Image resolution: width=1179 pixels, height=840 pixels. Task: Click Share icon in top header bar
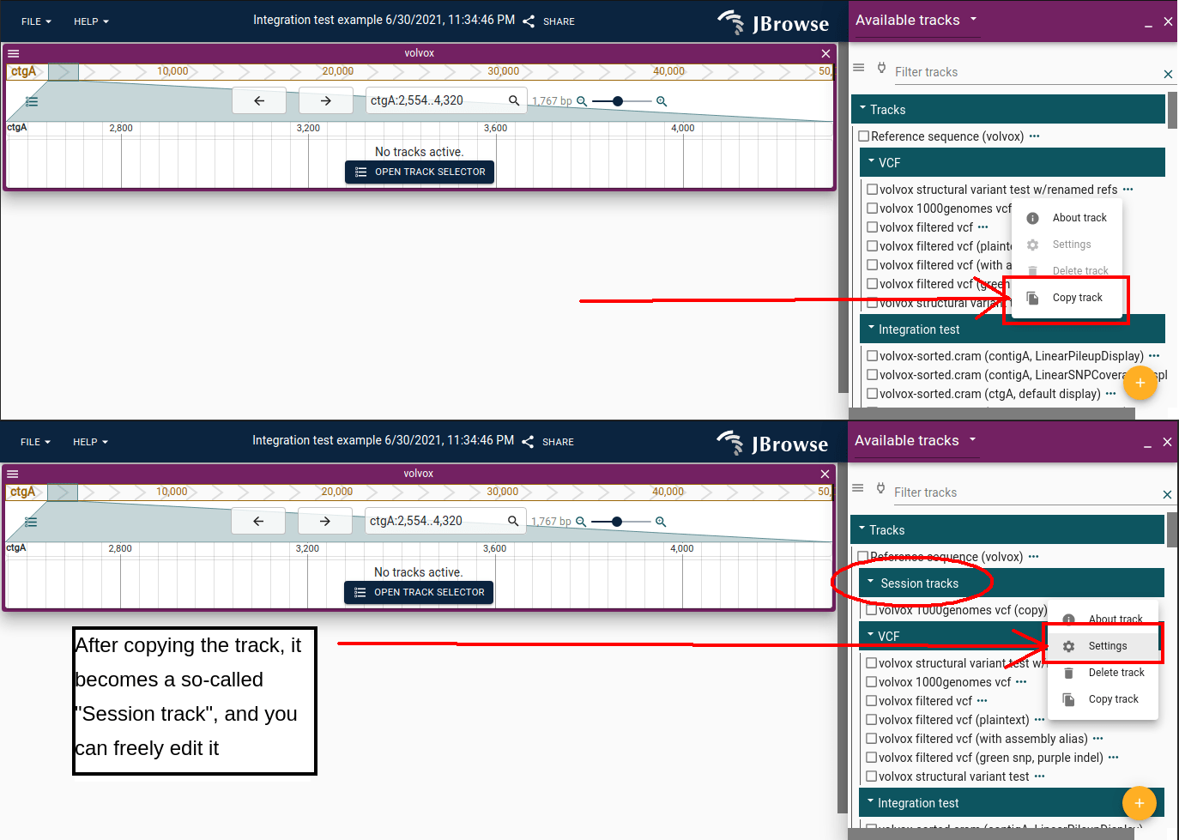click(x=529, y=21)
